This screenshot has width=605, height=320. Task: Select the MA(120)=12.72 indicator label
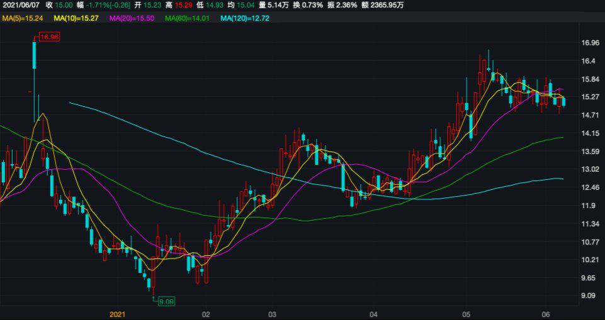(x=245, y=18)
